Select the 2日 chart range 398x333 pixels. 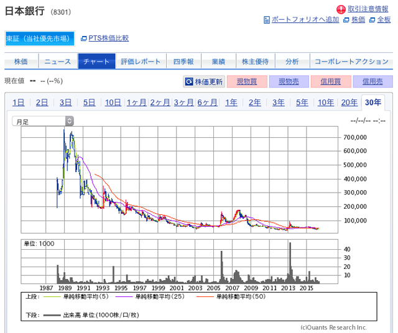point(42,103)
